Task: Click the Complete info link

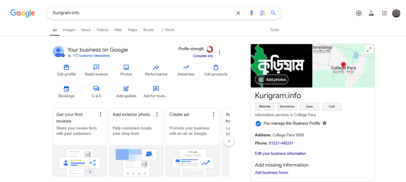Action: point(203,56)
